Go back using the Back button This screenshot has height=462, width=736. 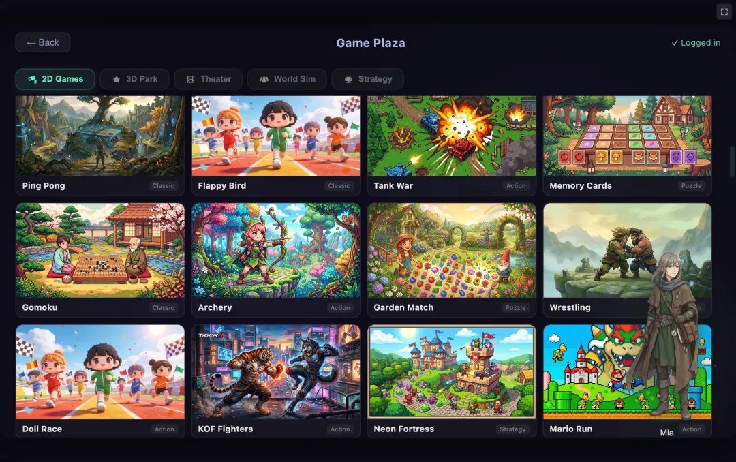pos(43,43)
